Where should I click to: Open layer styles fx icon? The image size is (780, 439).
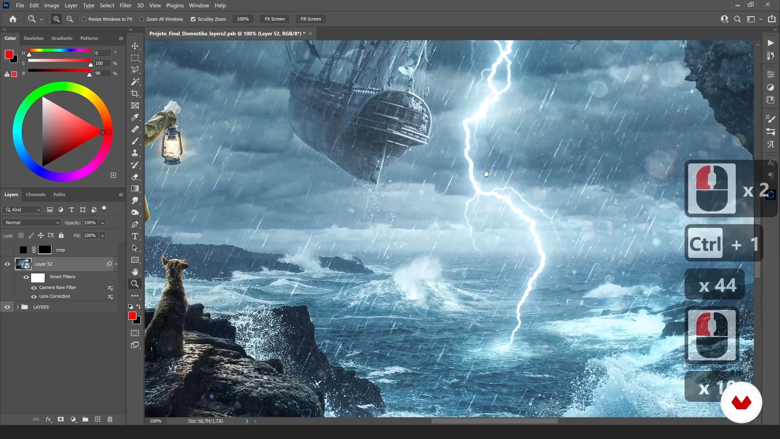tap(48, 419)
